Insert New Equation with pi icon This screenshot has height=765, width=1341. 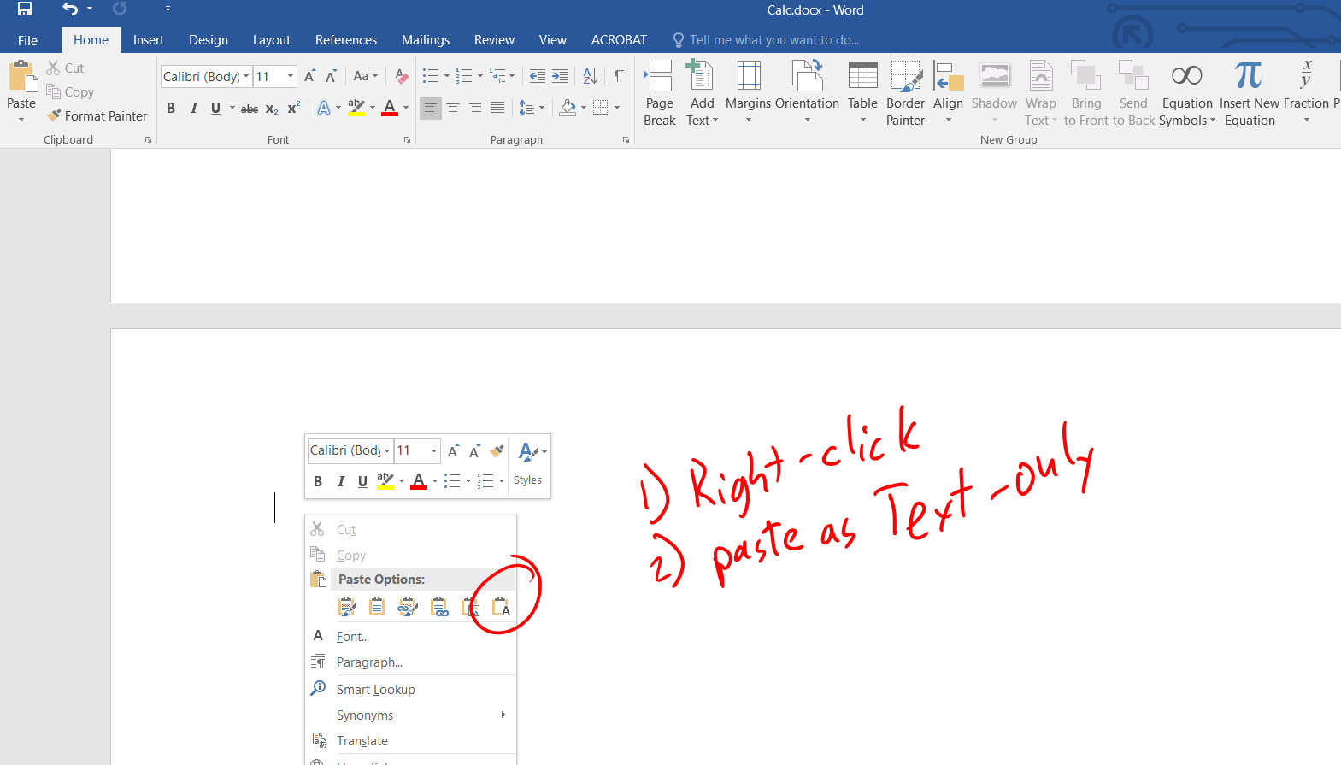(x=1250, y=94)
